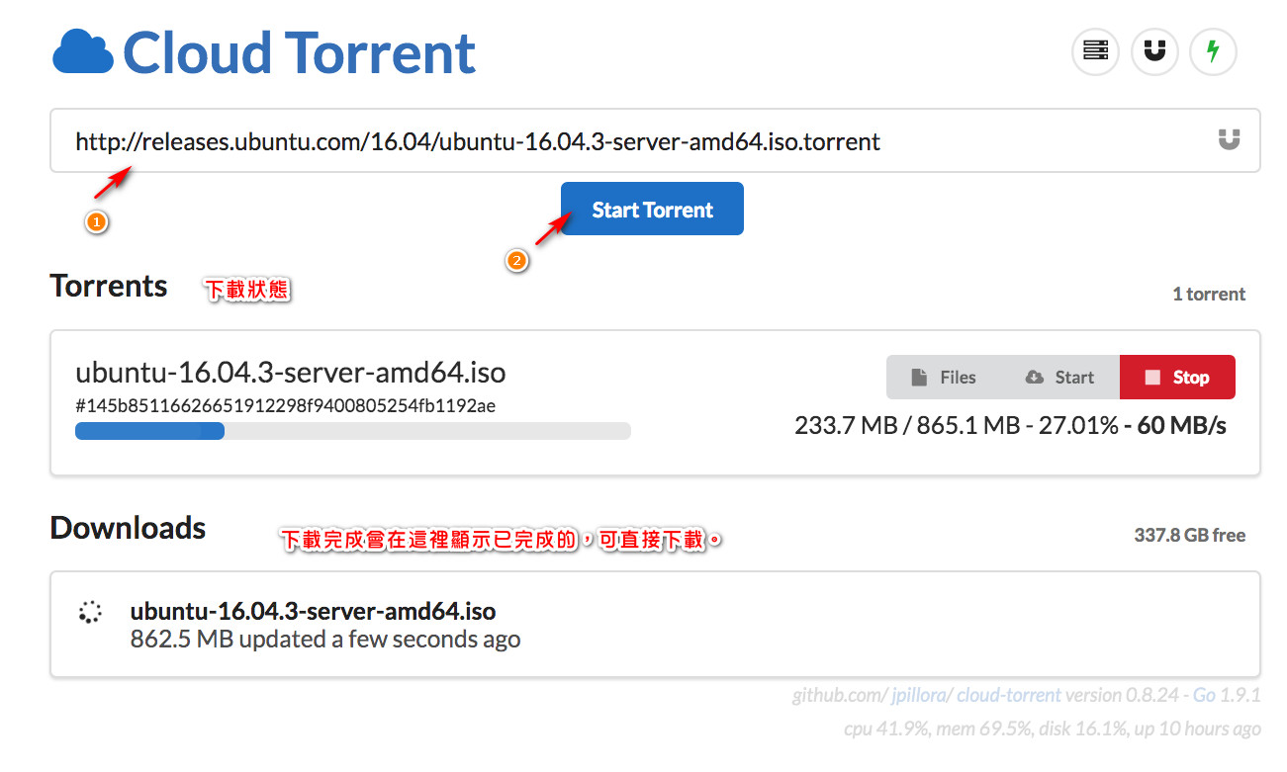Click the torrent download progress bar
1287x772 pixels.
pyautogui.click(x=352, y=431)
